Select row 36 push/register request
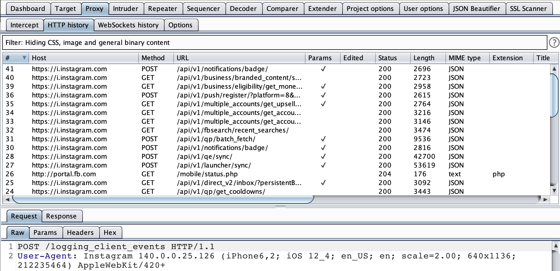Screen dimensions: 560x271 (x=276, y=95)
